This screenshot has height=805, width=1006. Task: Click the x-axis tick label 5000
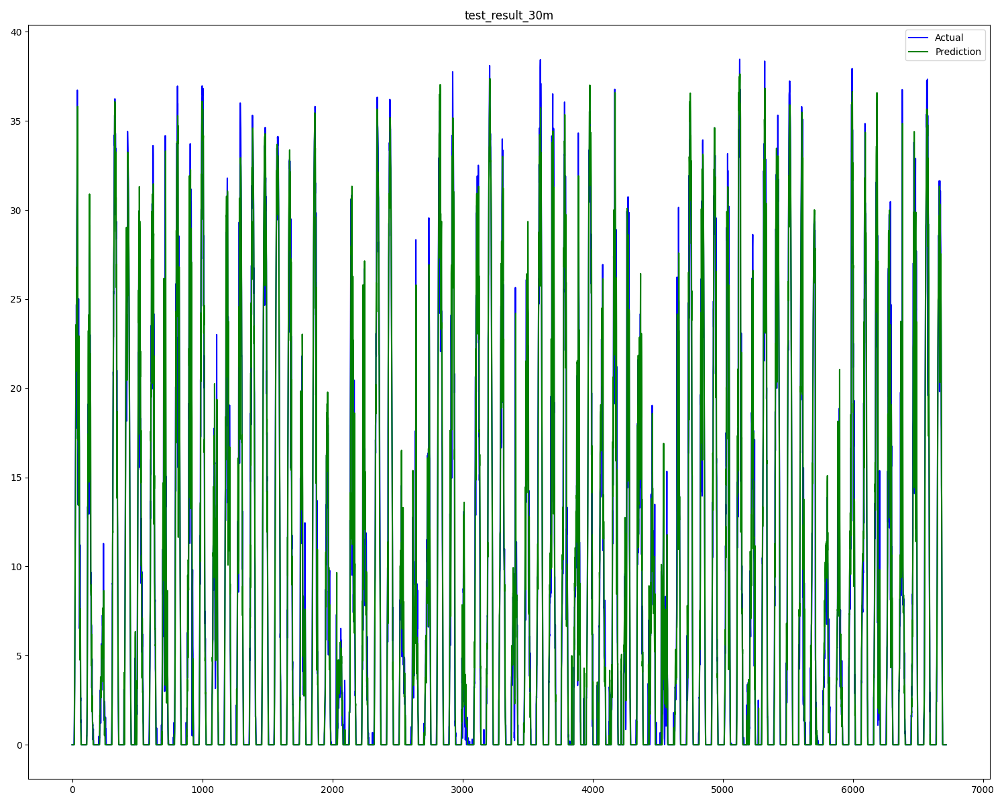pos(723,790)
